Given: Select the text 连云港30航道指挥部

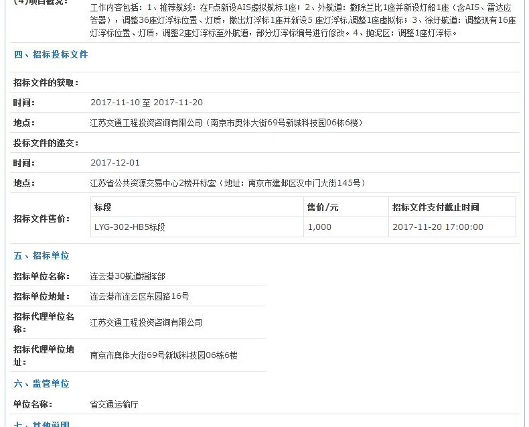Looking at the screenshot, I should [127, 276].
